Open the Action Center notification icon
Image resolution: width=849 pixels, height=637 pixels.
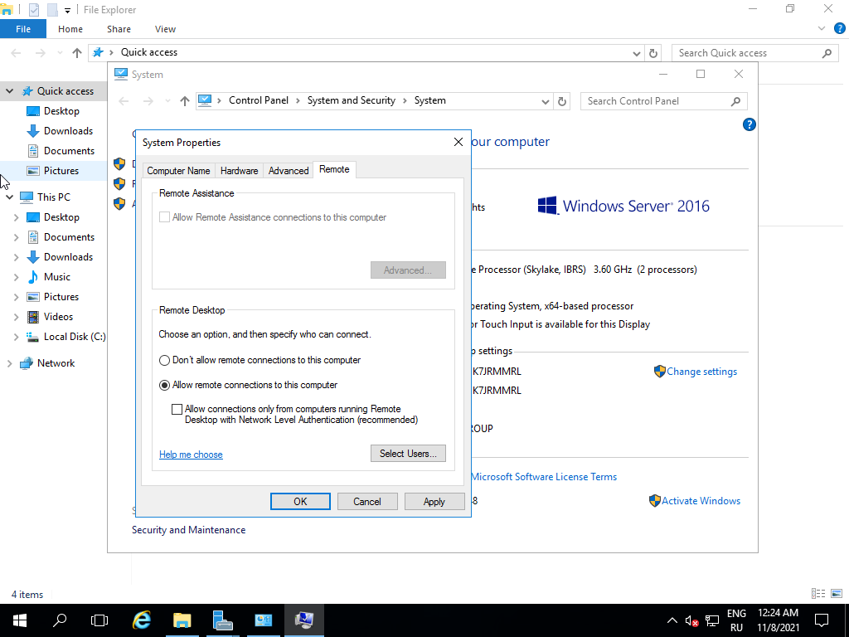(822, 620)
